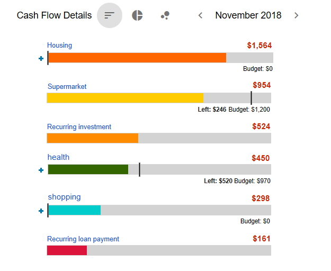Open the bubble chart view

165,15
